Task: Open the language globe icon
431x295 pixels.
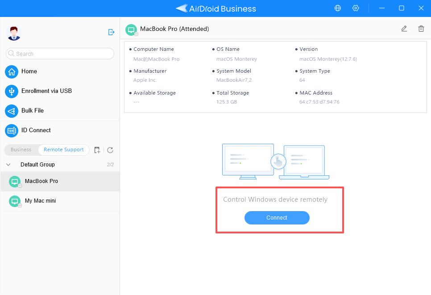Action: point(338,8)
